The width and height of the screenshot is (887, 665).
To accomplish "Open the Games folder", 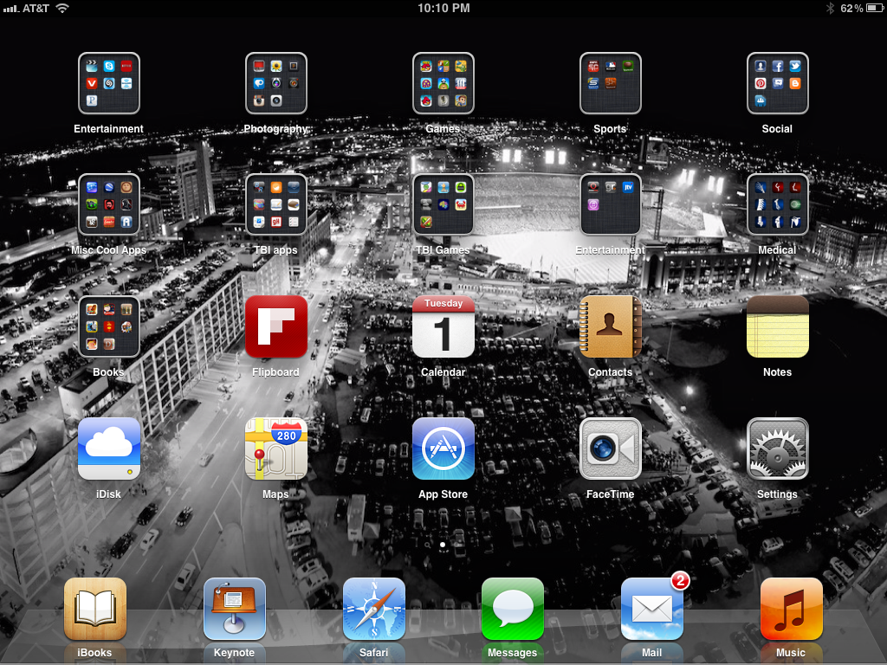I will coord(443,84).
